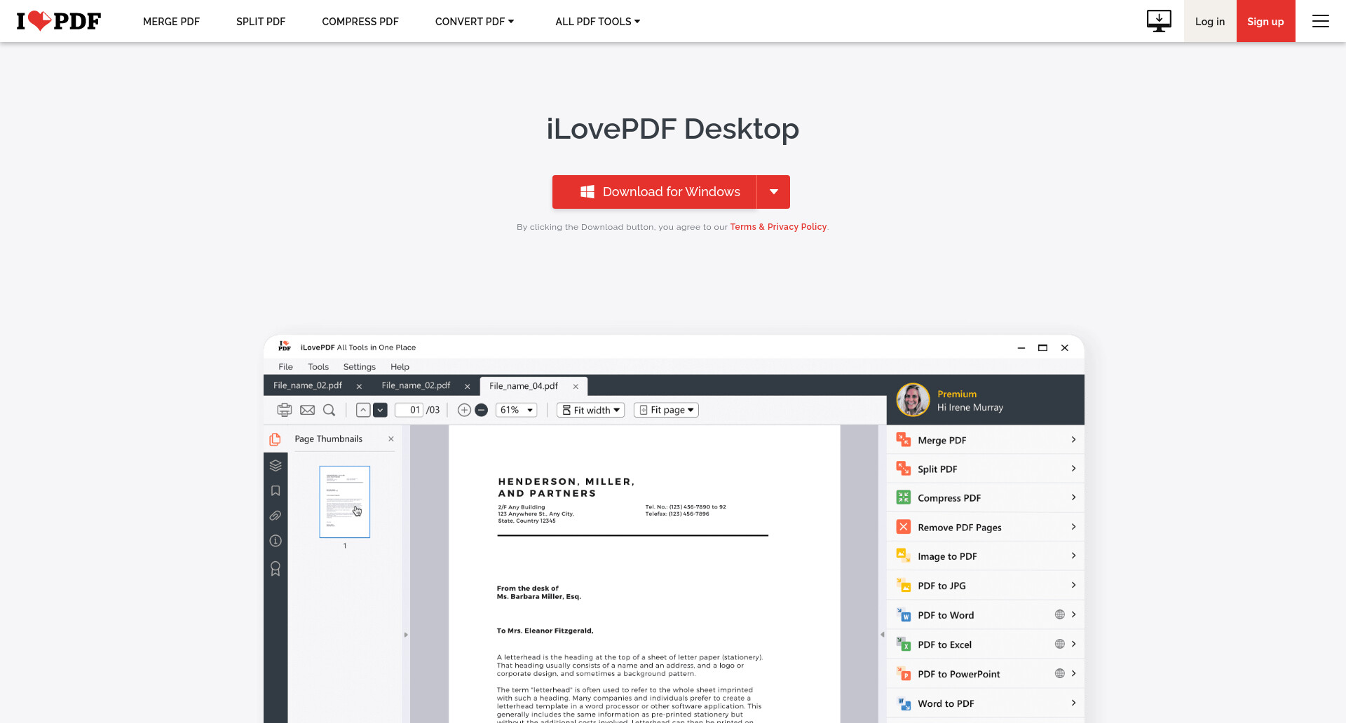Click the PDF to Excel icon
This screenshot has height=723, width=1346.
pyautogui.click(x=903, y=644)
